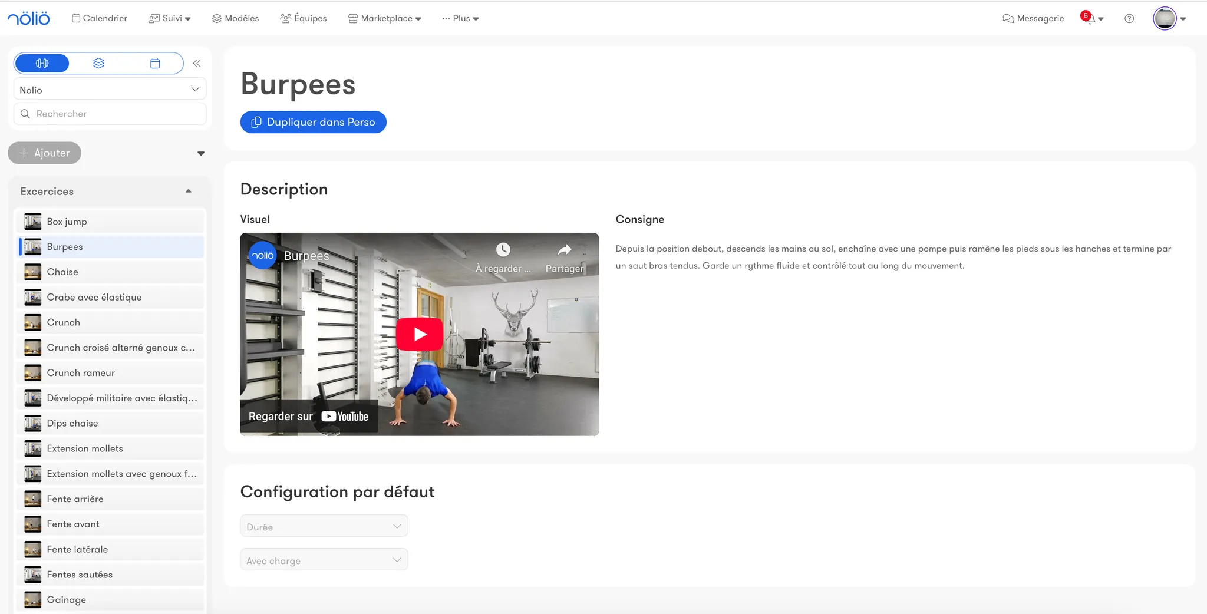Screen dimensions: 1207x614
Task: Open the dropdown arrow beside Ajouter
Action: (201, 153)
